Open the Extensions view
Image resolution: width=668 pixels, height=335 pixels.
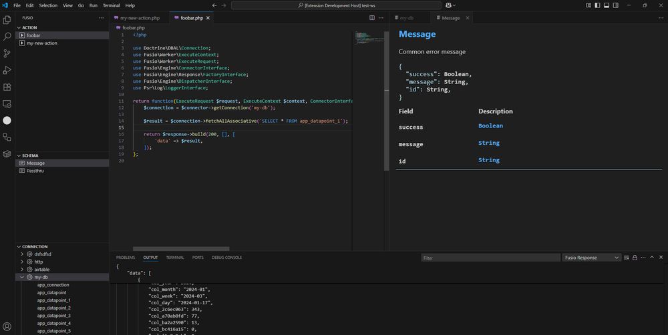click(x=7, y=87)
